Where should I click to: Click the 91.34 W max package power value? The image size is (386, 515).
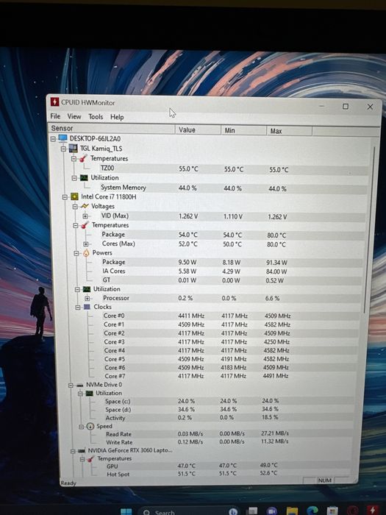276,263
